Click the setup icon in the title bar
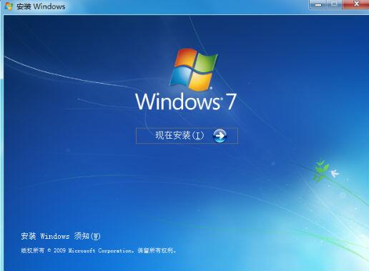The width and height of the screenshot is (369, 271). pos(9,6)
